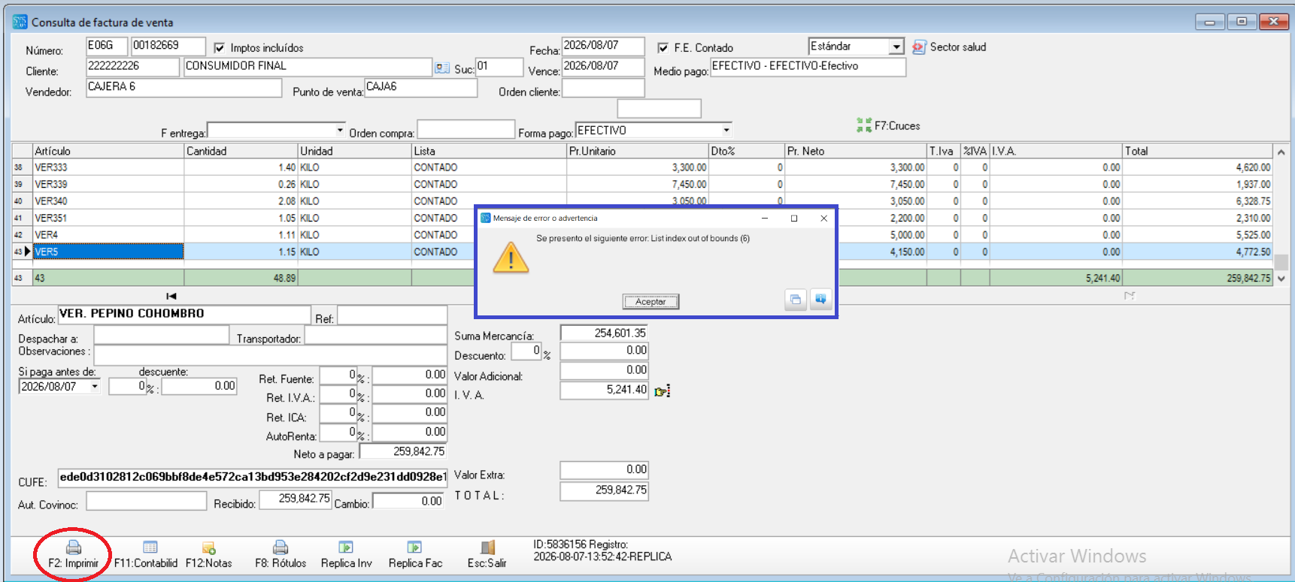Click the grid vertical scrollbar thumb
Screen dimensions: 1295x582
pos(1281,261)
